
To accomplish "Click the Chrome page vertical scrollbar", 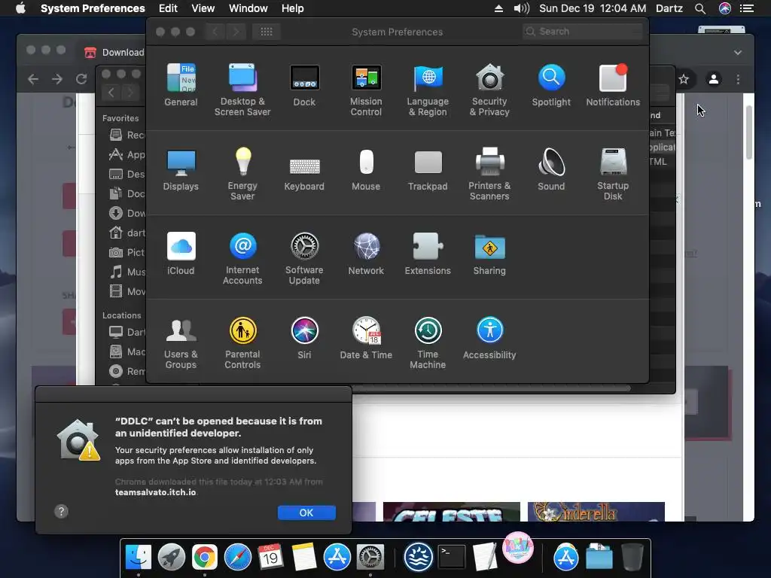I will [749, 132].
